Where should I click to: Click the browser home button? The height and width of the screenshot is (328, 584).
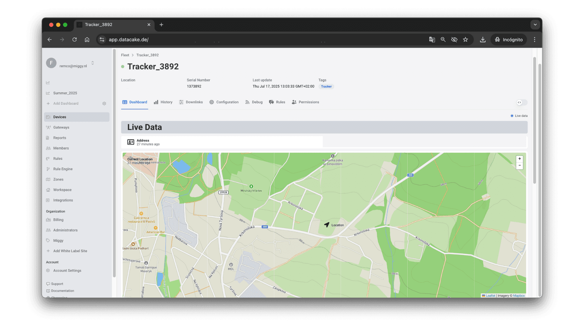point(87,40)
